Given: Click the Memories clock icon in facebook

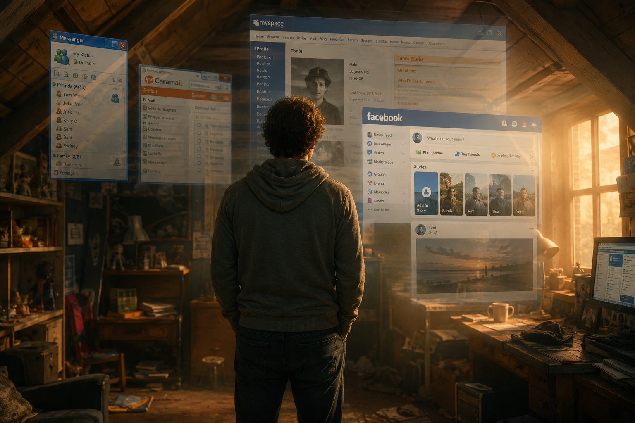Looking at the screenshot, I should [x=370, y=192].
